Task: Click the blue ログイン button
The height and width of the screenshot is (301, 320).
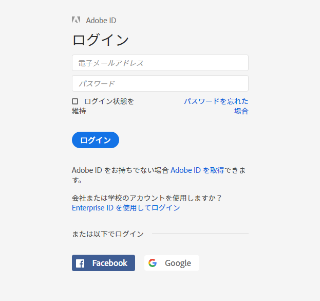Action: [x=96, y=140]
